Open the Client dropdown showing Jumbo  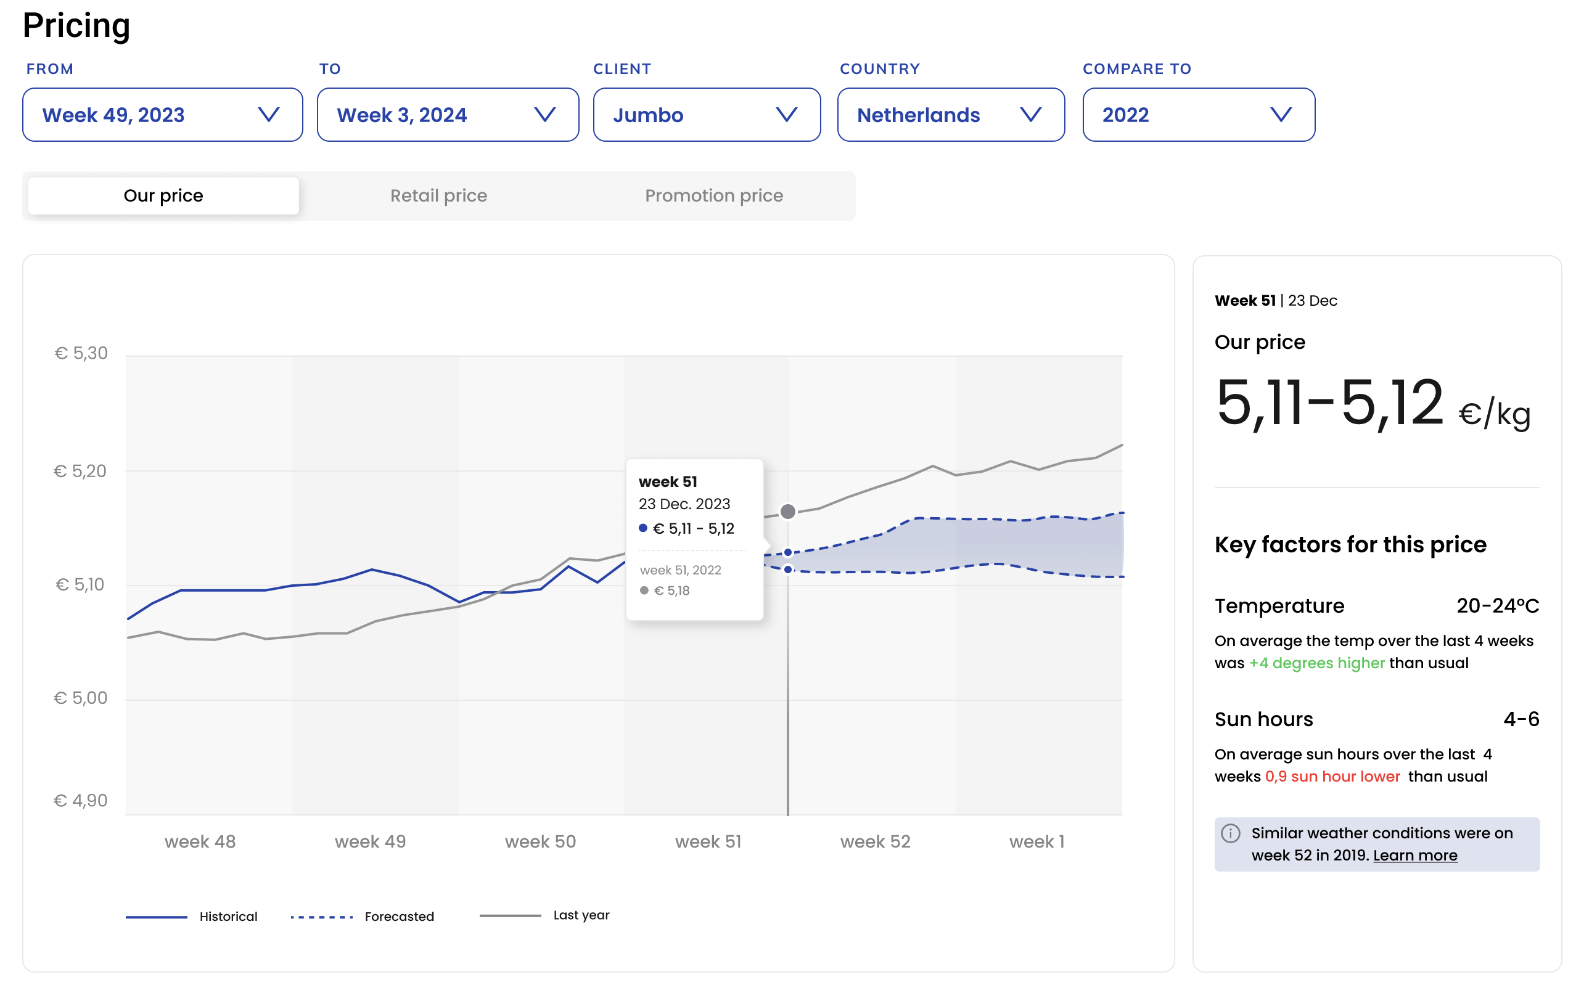pos(706,115)
